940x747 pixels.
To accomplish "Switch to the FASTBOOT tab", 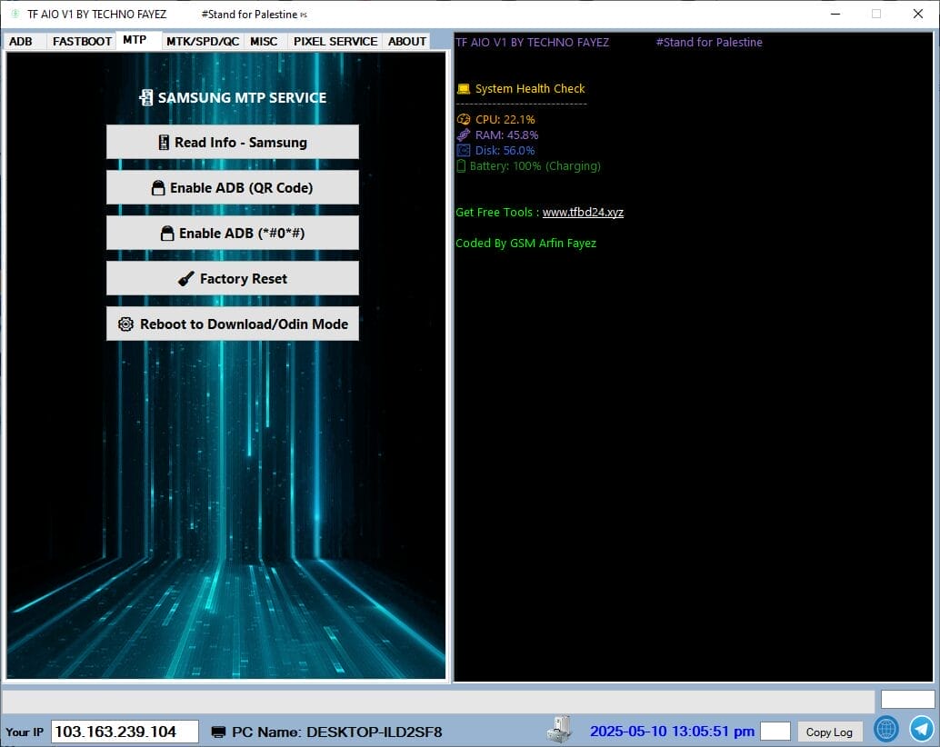I will 81,41.
